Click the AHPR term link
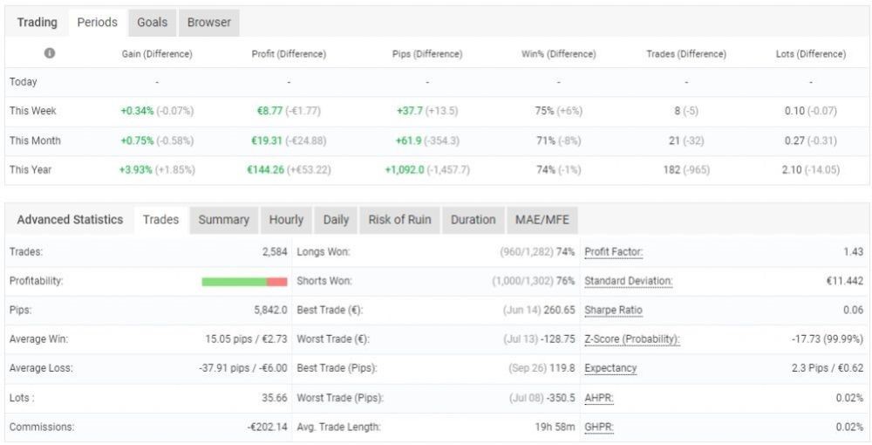Image resolution: width=872 pixels, height=445 pixels. pos(599,398)
